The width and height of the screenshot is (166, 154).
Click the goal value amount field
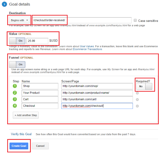click(x=37, y=41)
